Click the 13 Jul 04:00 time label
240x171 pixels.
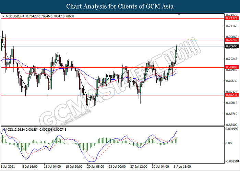[x=52, y=167]
